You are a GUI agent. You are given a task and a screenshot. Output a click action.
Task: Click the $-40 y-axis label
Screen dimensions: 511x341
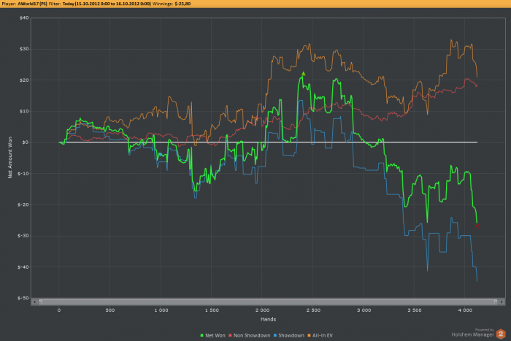click(x=23, y=267)
